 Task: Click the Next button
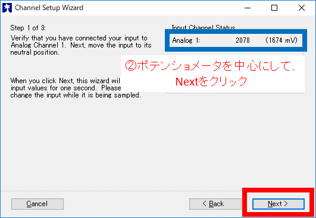[x=279, y=204]
